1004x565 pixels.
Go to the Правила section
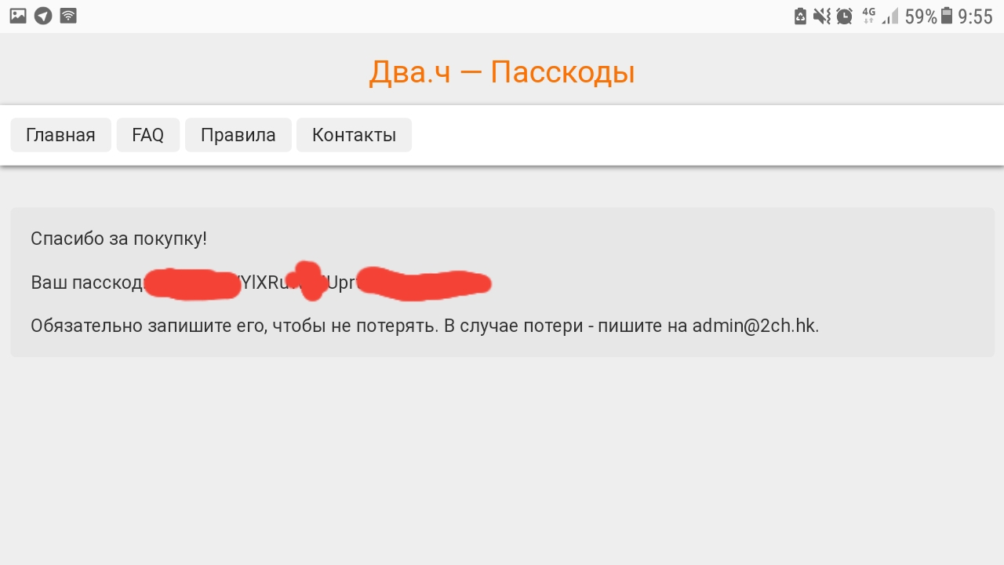pos(238,135)
